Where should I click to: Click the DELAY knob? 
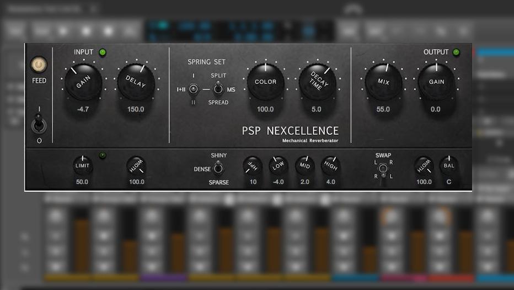tap(135, 82)
